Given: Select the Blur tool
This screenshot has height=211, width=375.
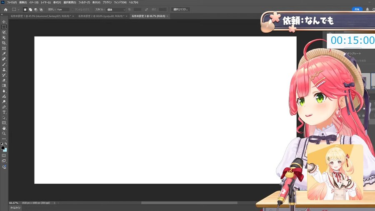Looking at the screenshot, I should pyautogui.click(x=4, y=91).
